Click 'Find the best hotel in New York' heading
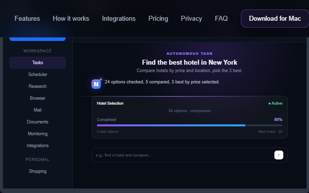Viewport: 309px width, 193px height. pos(189,62)
